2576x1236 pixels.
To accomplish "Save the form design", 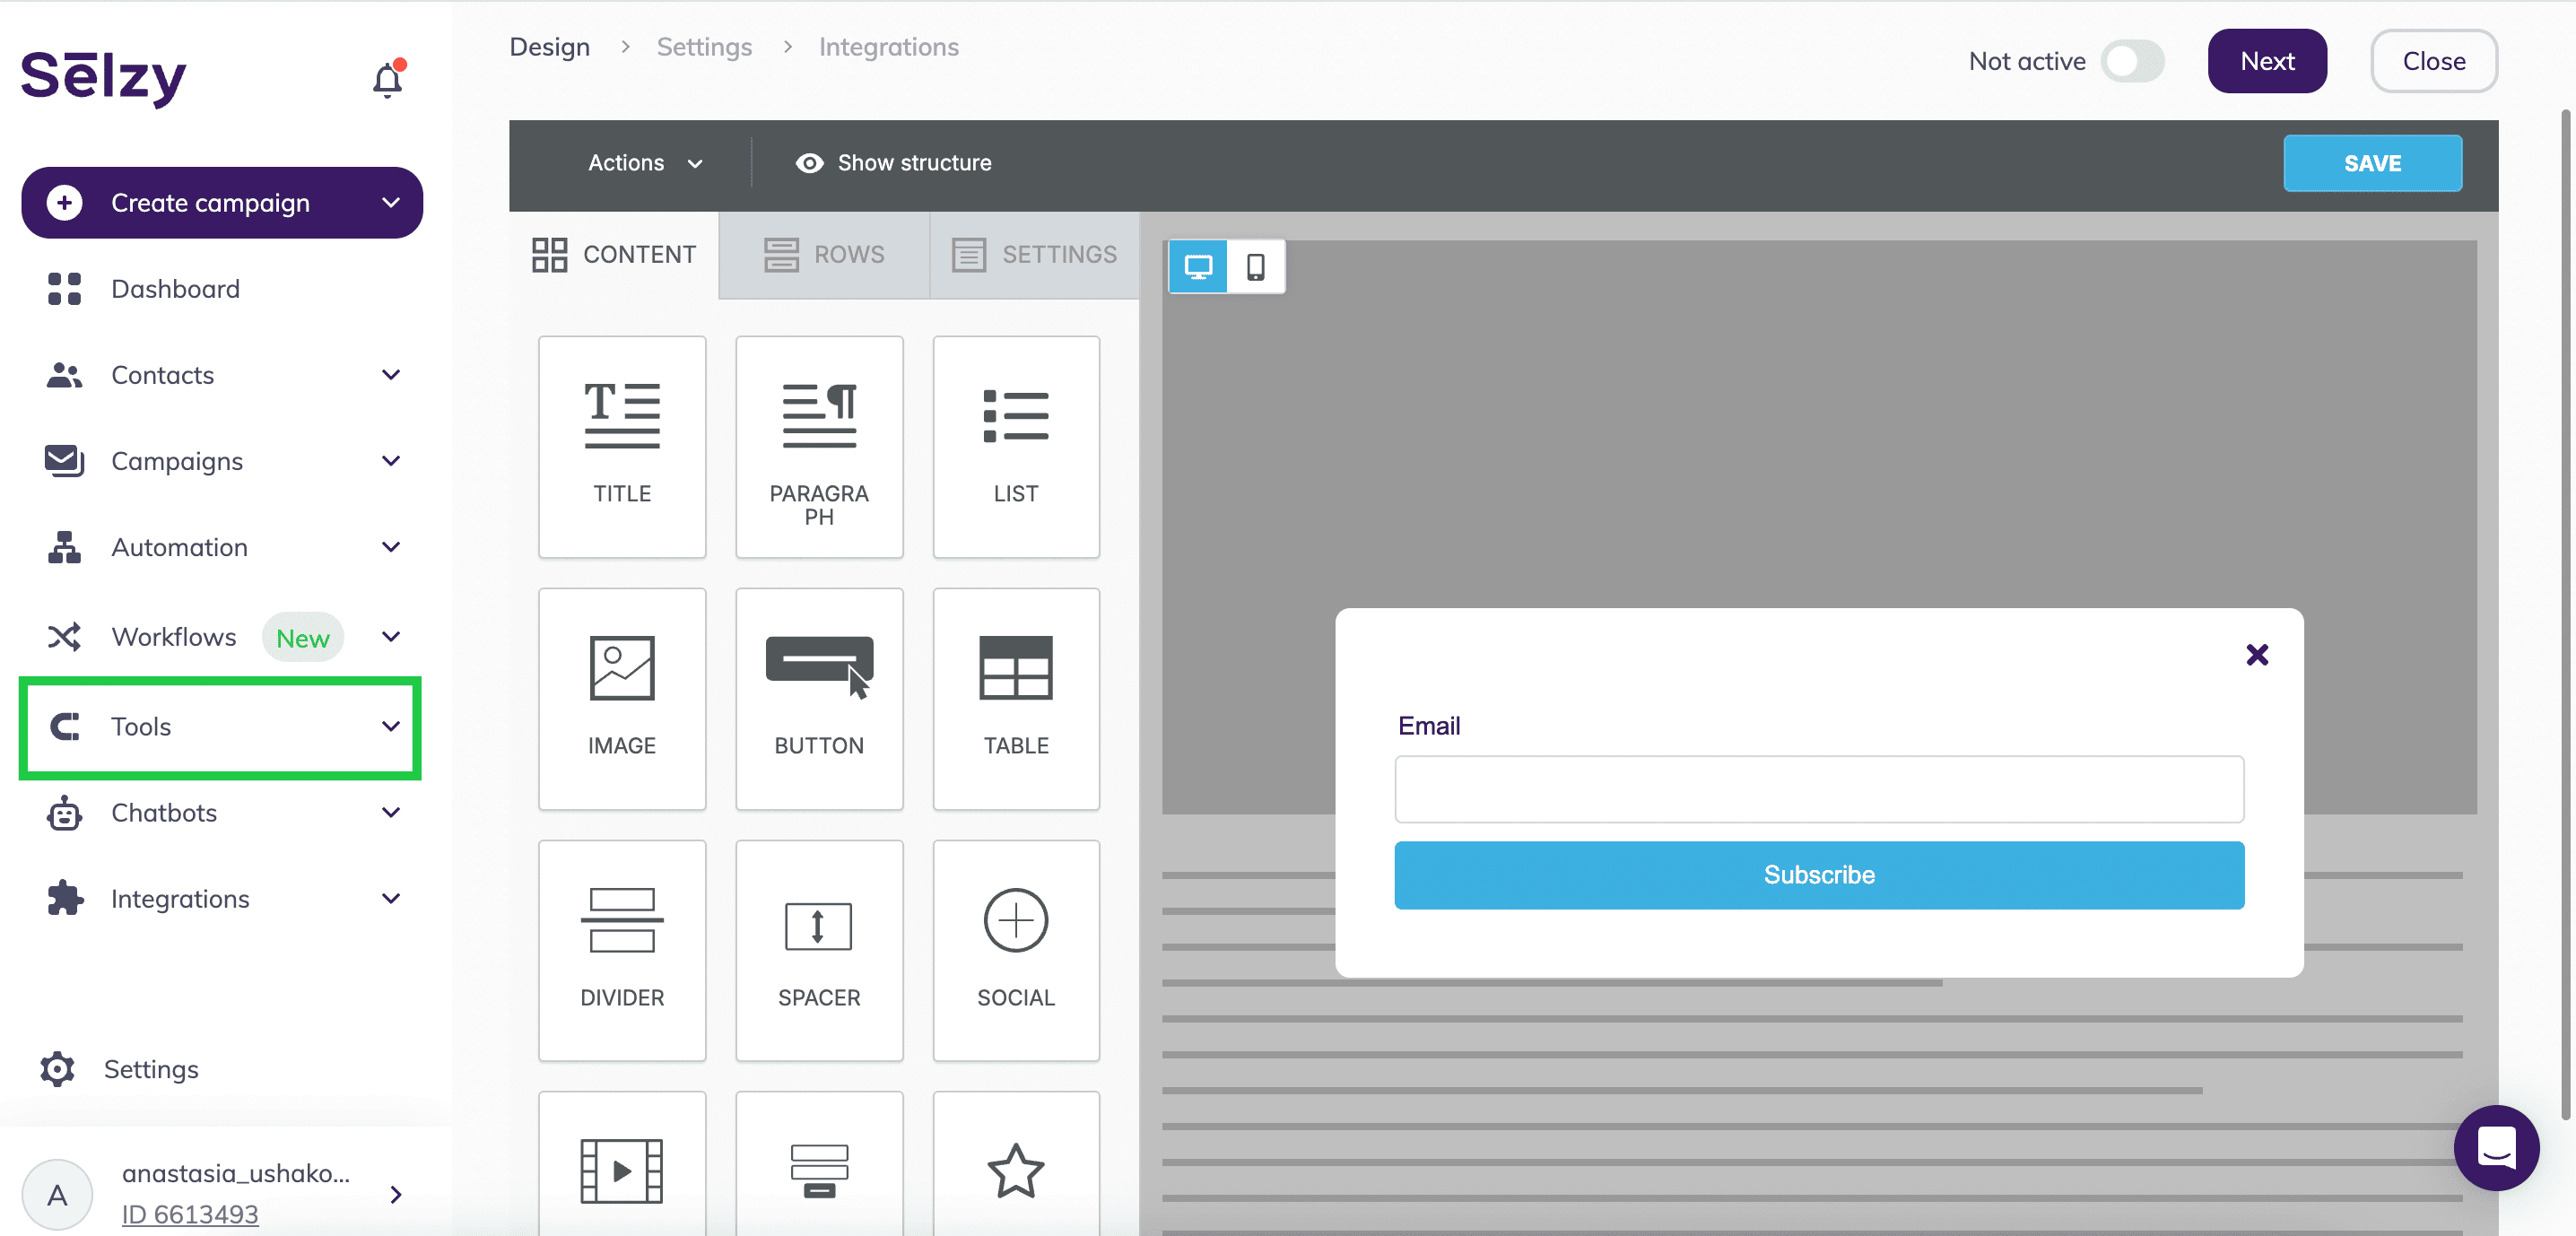I will pyautogui.click(x=2372, y=163).
